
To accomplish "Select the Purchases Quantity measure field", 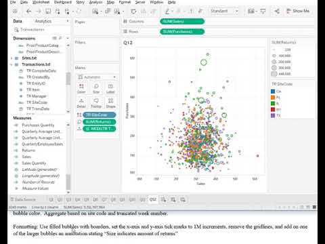I will (38, 125).
